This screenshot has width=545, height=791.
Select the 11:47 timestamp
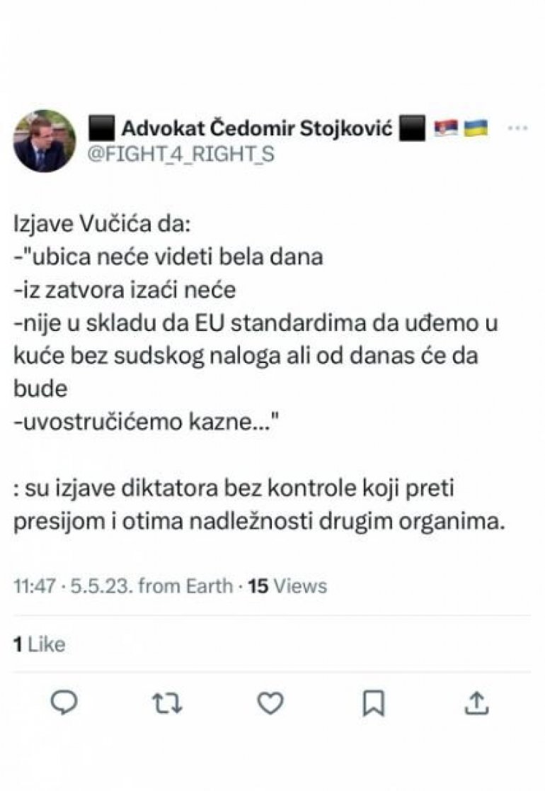point(34,586)
